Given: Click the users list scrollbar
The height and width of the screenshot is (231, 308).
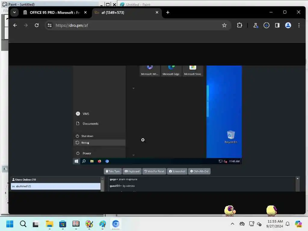Looking at the screenshot, I should tap(102, 184).
